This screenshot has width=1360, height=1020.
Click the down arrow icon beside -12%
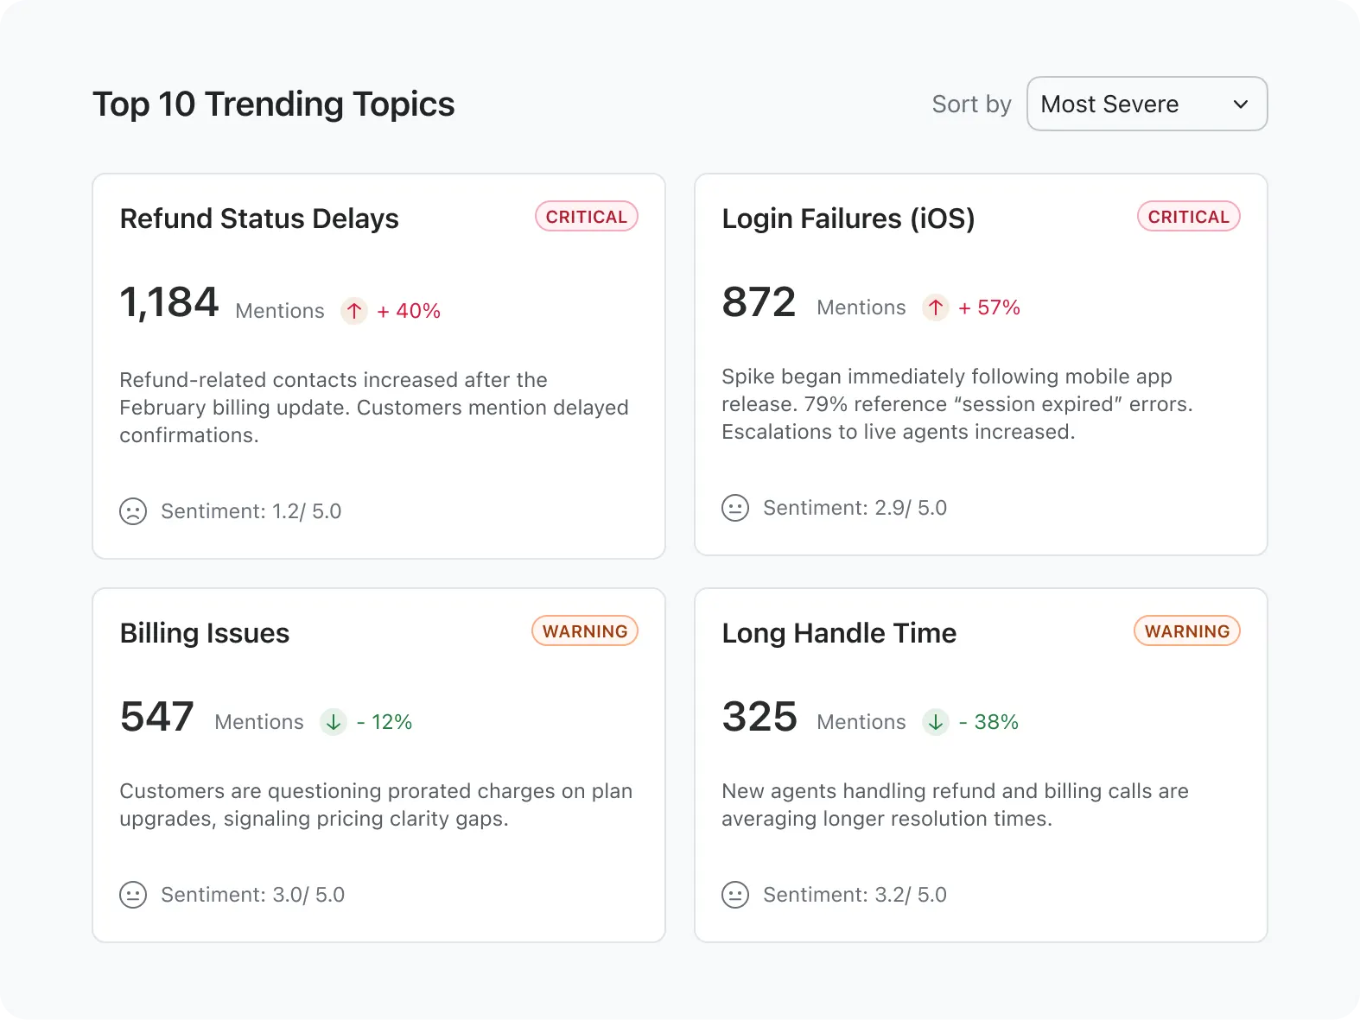point(334,722)
